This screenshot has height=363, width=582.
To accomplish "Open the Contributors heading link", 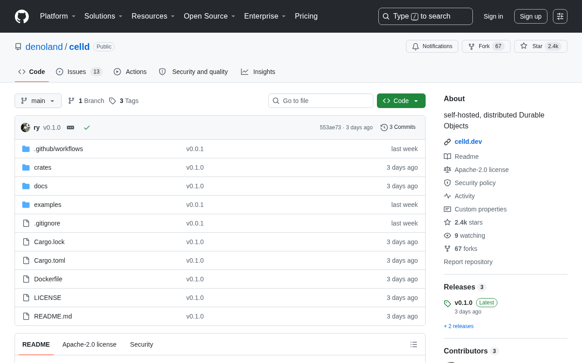I will tap(472, 351).
